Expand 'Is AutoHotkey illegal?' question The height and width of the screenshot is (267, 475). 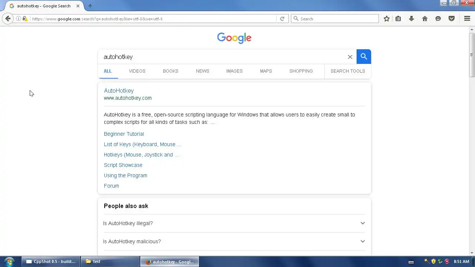pos(234,223)
